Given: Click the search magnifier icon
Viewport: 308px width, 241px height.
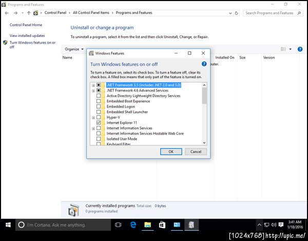Looking at the screenshot, I should pos(299,13).
